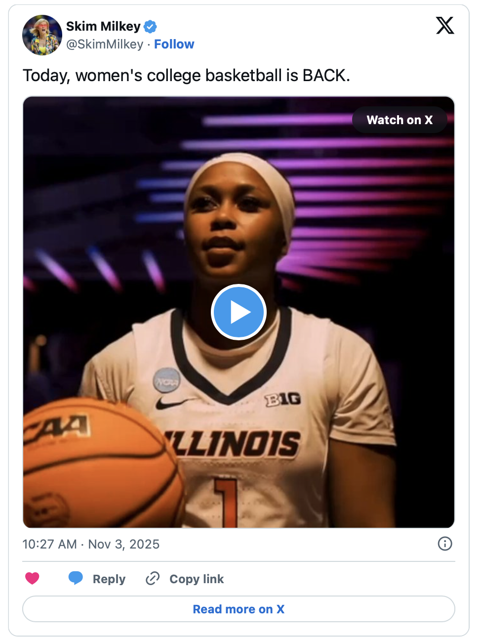Screen dimensions: 481x644
Task: Click the blue reply speech bubble icon
Action: [x=76, y=578]
